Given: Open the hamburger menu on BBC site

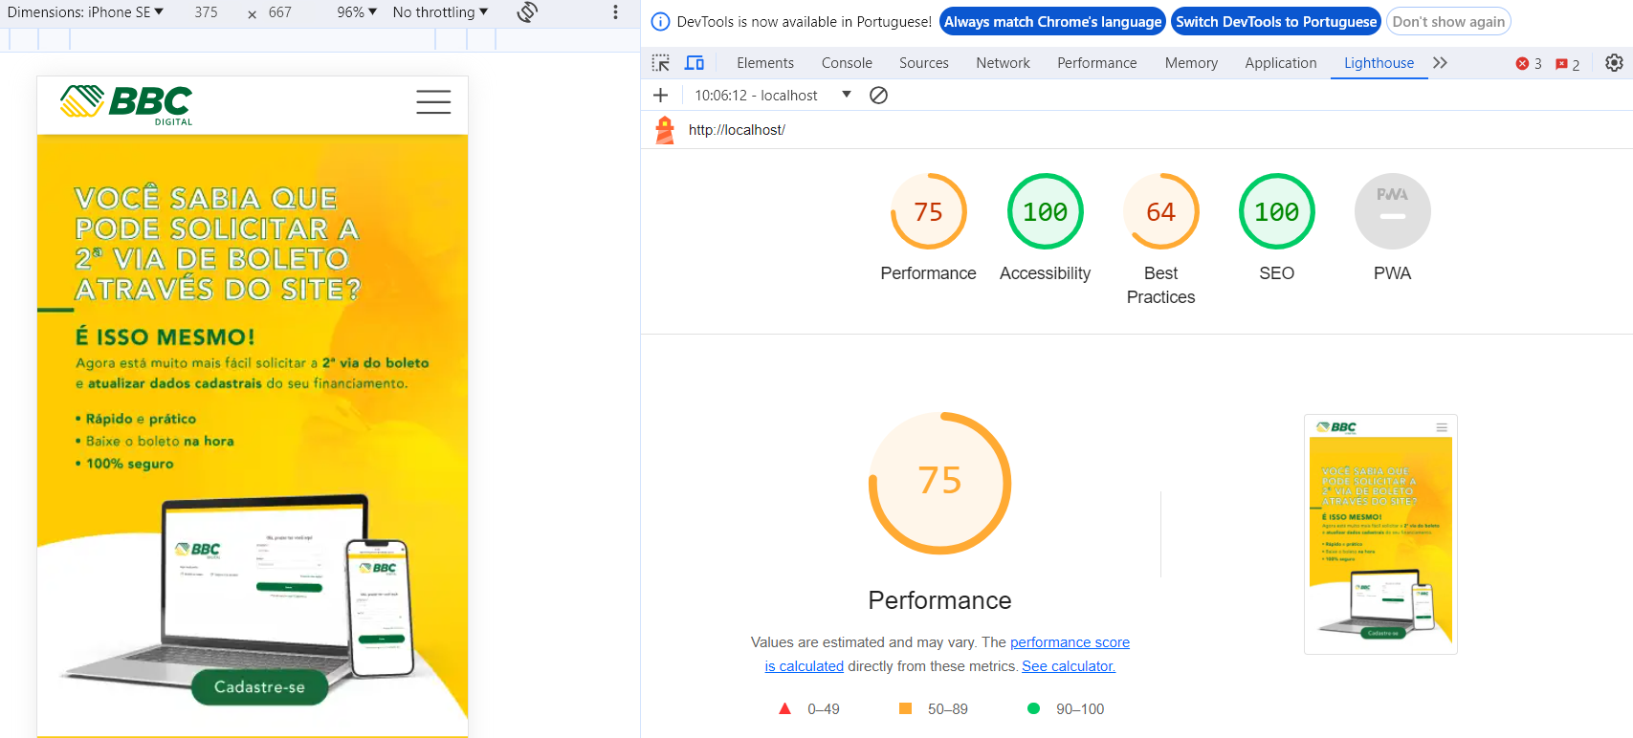Looking at the screenshot, I should (433, 102).
